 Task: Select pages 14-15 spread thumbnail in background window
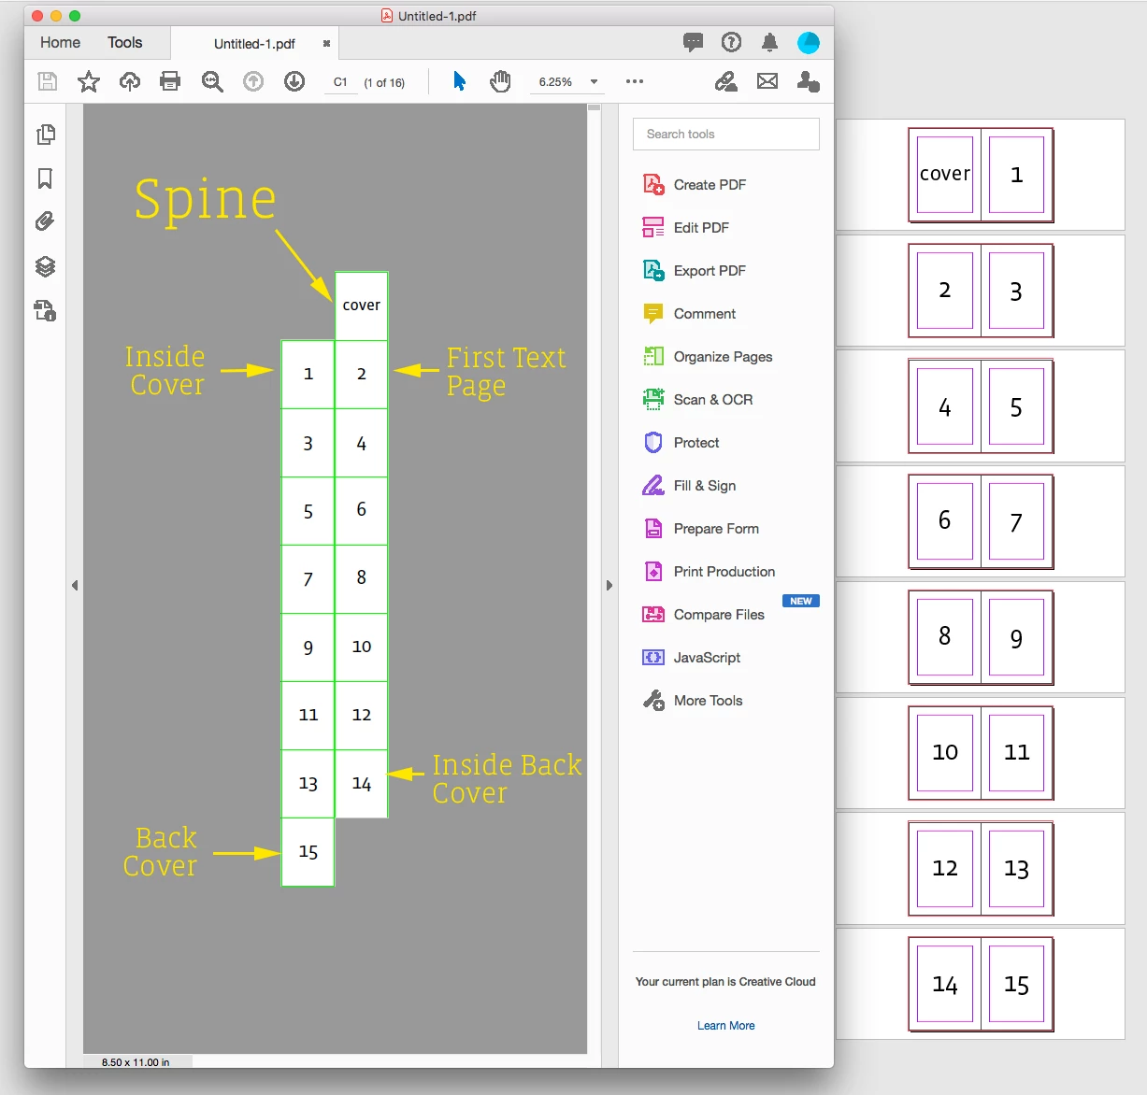tap(981, 984)
